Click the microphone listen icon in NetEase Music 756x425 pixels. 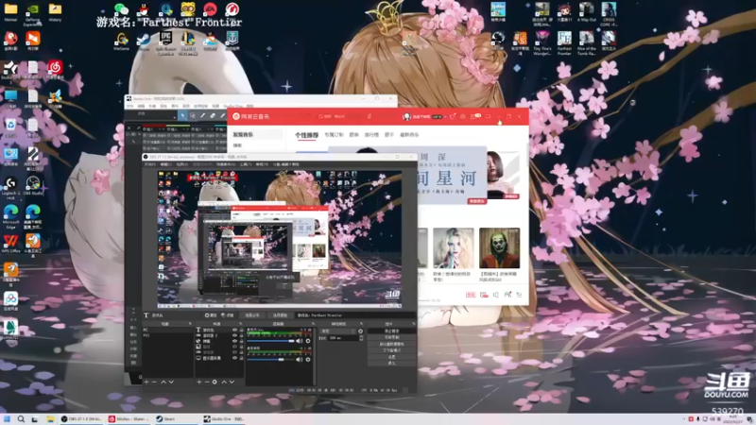[369, 116]
